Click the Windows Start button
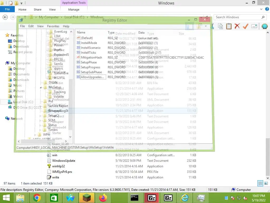This screenshot has height=203, width=270. (6, 198)
